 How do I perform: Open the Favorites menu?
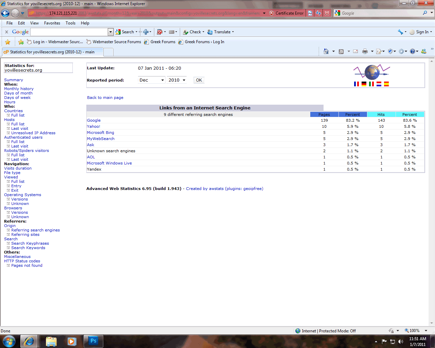52,23
